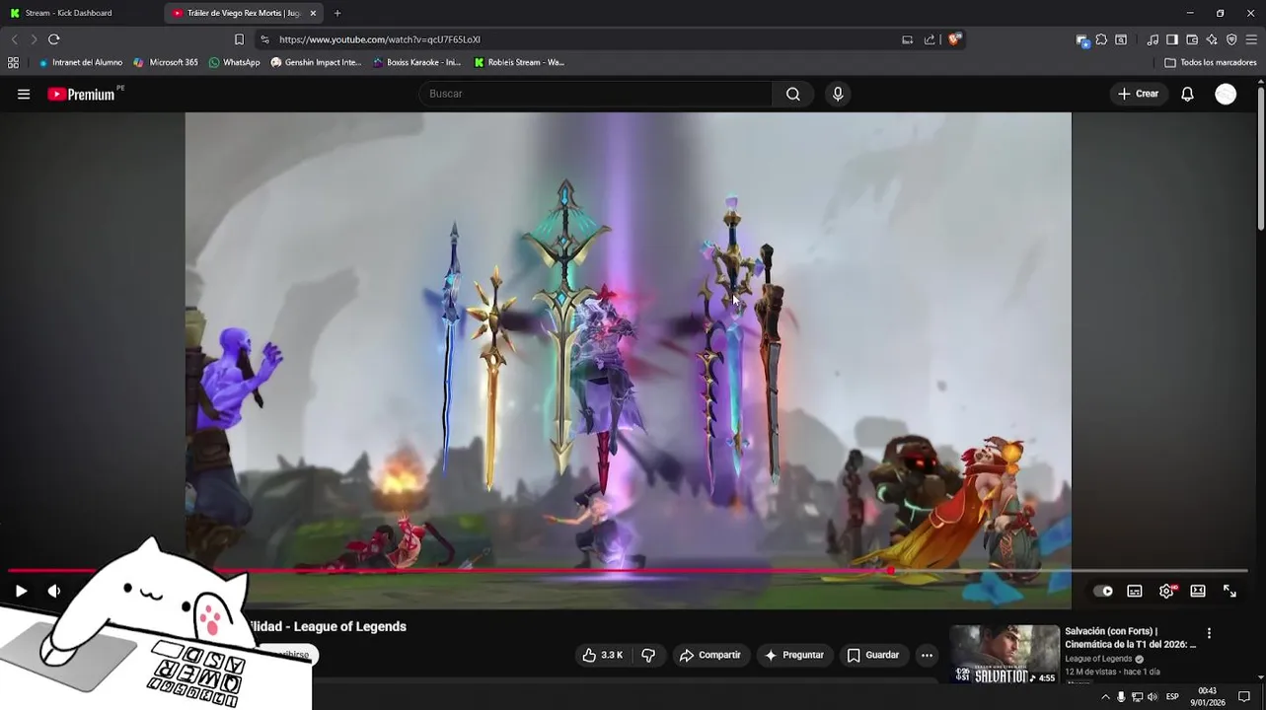Toggle the browser sidebar panel
Viewport: 1266px width, 710px height.
1172,39
